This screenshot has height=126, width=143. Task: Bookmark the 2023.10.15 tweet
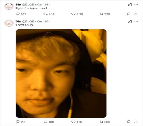click(x=129, y=122)
